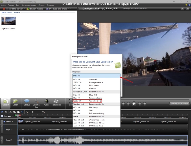191x146 pixels.
Task: Paste clip in timeline toolbar
Action: click(x=18, y=112)
